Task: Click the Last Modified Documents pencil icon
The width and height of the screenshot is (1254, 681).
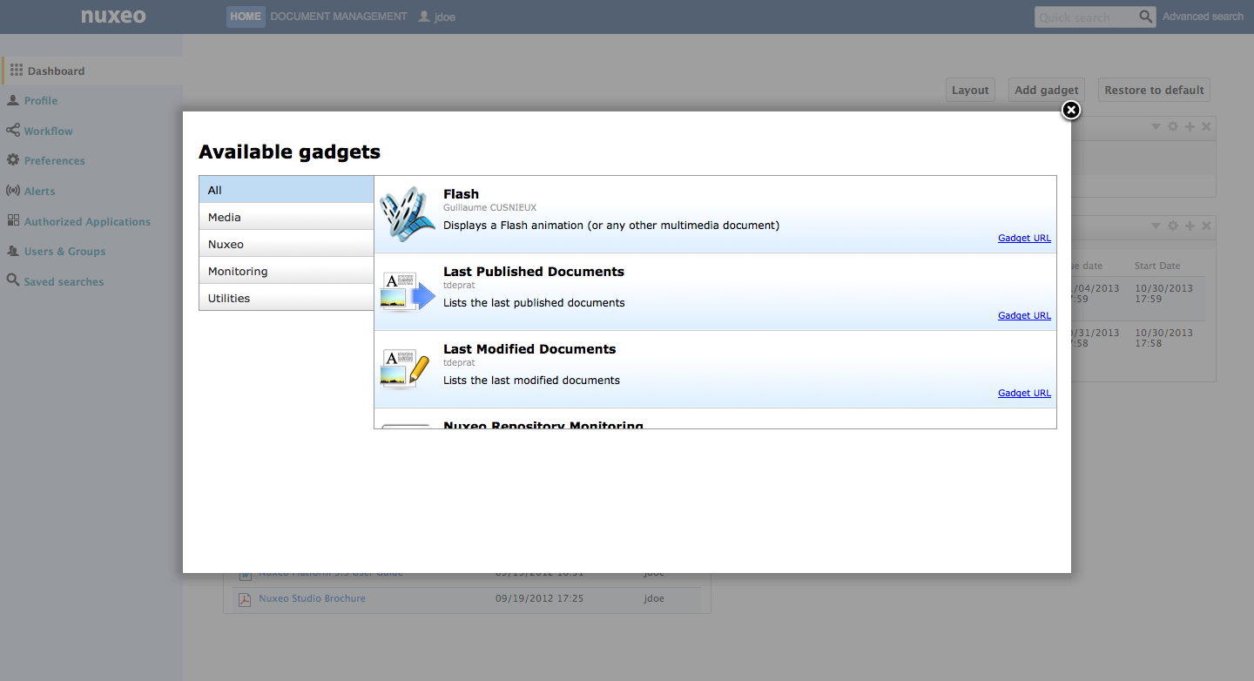Action: (407, 369)
